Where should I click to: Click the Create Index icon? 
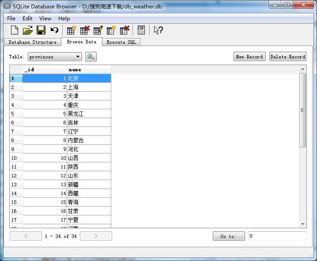(x=111, y=31)
